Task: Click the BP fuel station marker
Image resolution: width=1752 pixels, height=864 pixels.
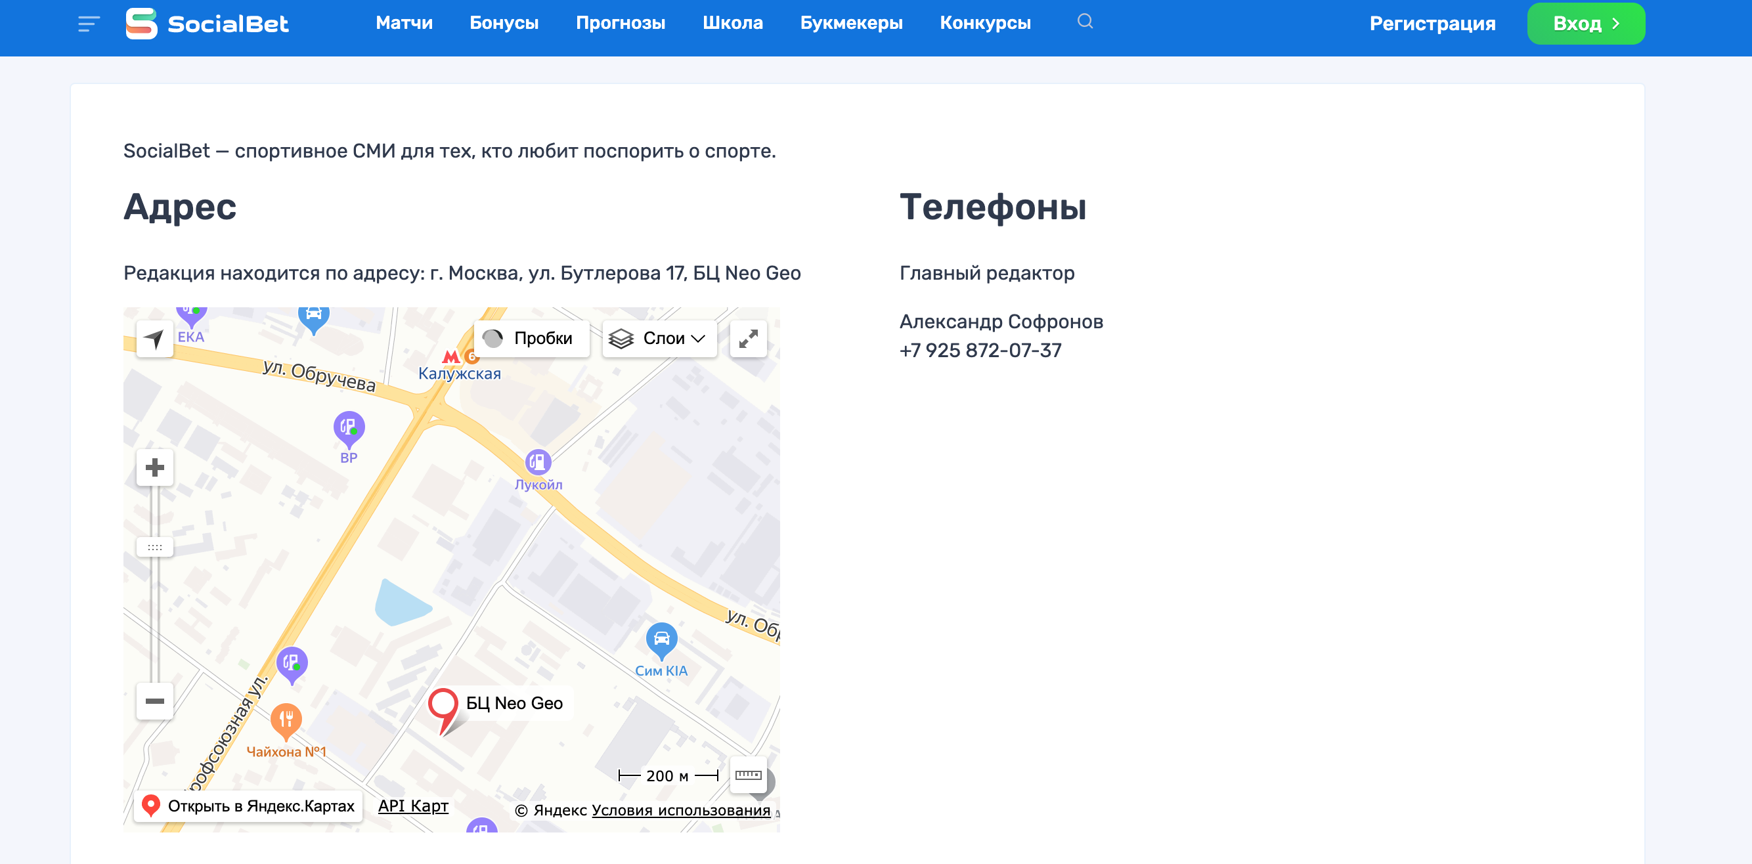Action: pyautogui.click(x=349, y=429)
